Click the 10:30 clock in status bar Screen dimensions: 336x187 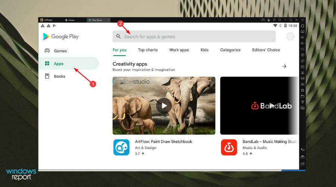click(292, 26)
